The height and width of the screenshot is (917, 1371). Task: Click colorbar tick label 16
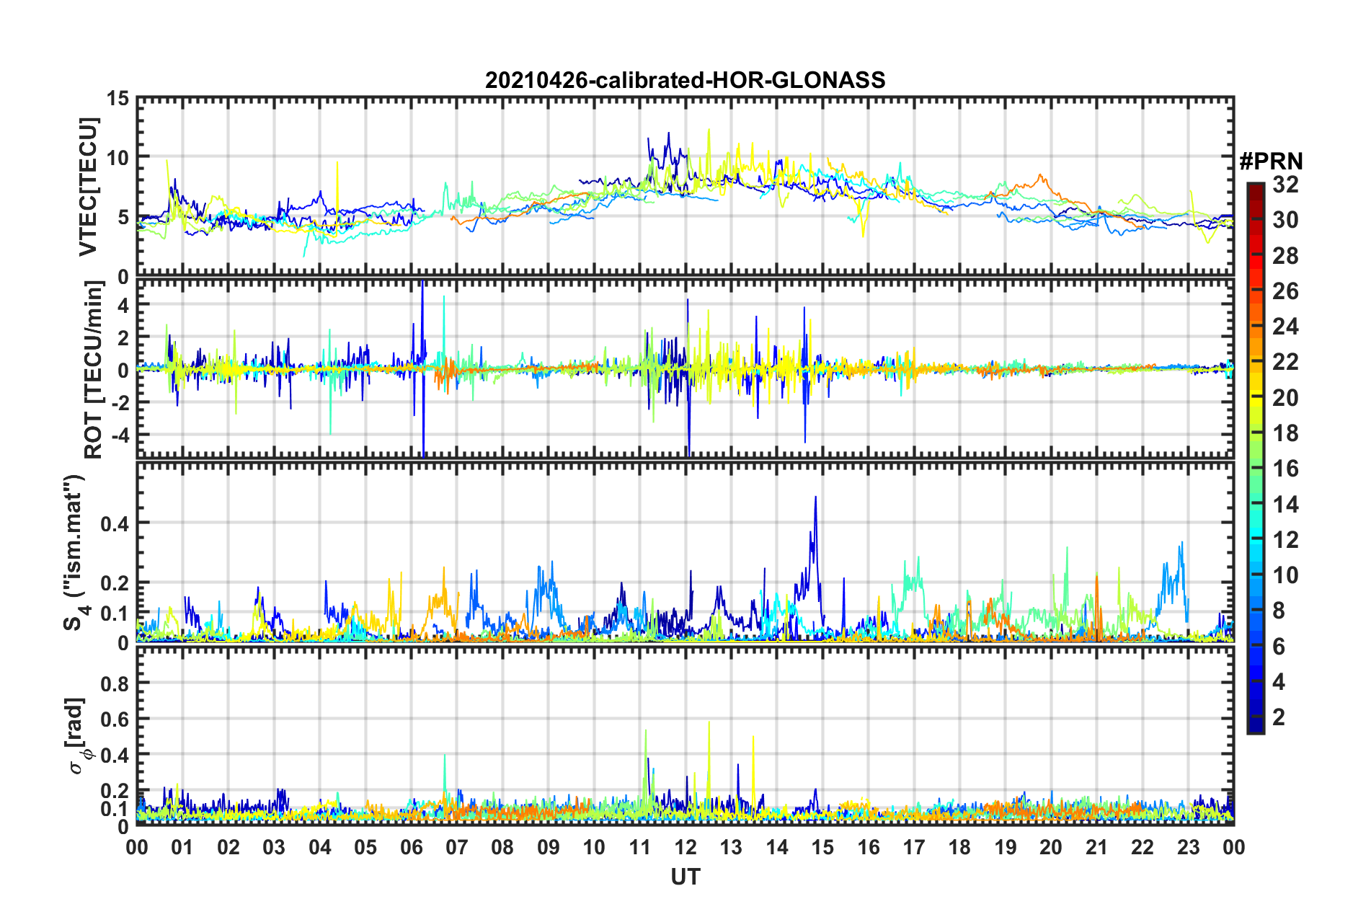click(1285, 469)
